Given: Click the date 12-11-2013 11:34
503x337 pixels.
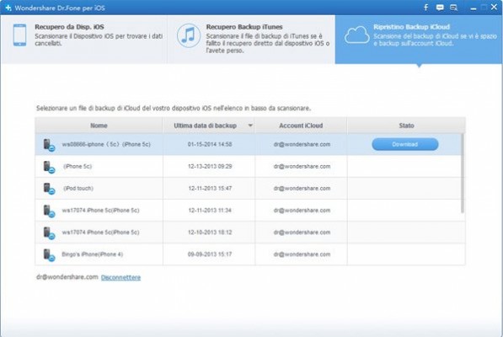Looking at the screenshot, I should coord(210,211).
